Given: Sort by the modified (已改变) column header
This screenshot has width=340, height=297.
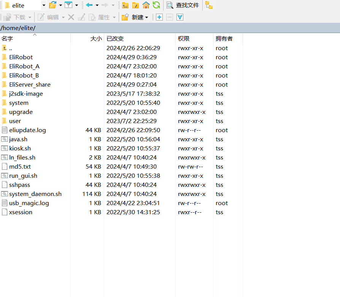Looking at the screenshot, I should click(115, 38).
